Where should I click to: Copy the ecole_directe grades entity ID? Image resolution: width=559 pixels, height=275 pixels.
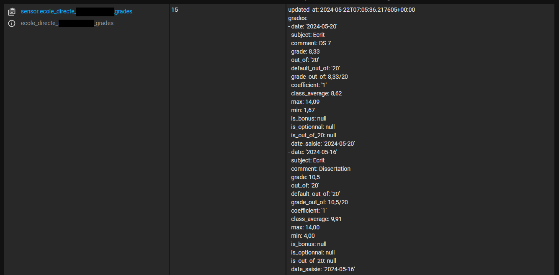click(12, 12)
